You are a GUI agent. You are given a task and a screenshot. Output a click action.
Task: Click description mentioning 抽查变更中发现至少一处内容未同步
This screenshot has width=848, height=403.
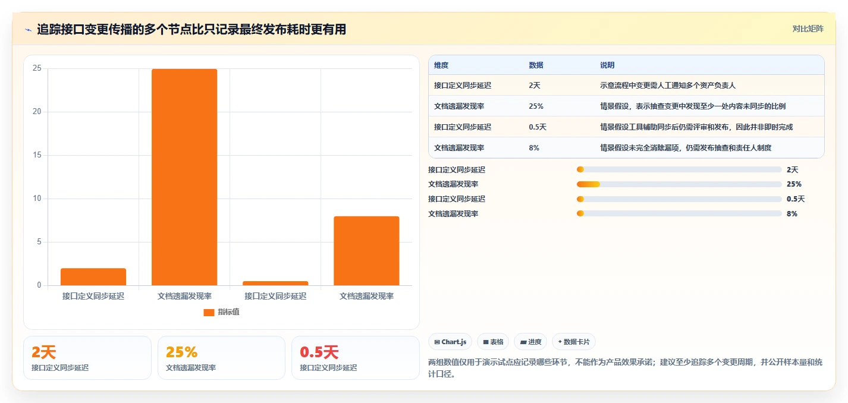point(693,106)
